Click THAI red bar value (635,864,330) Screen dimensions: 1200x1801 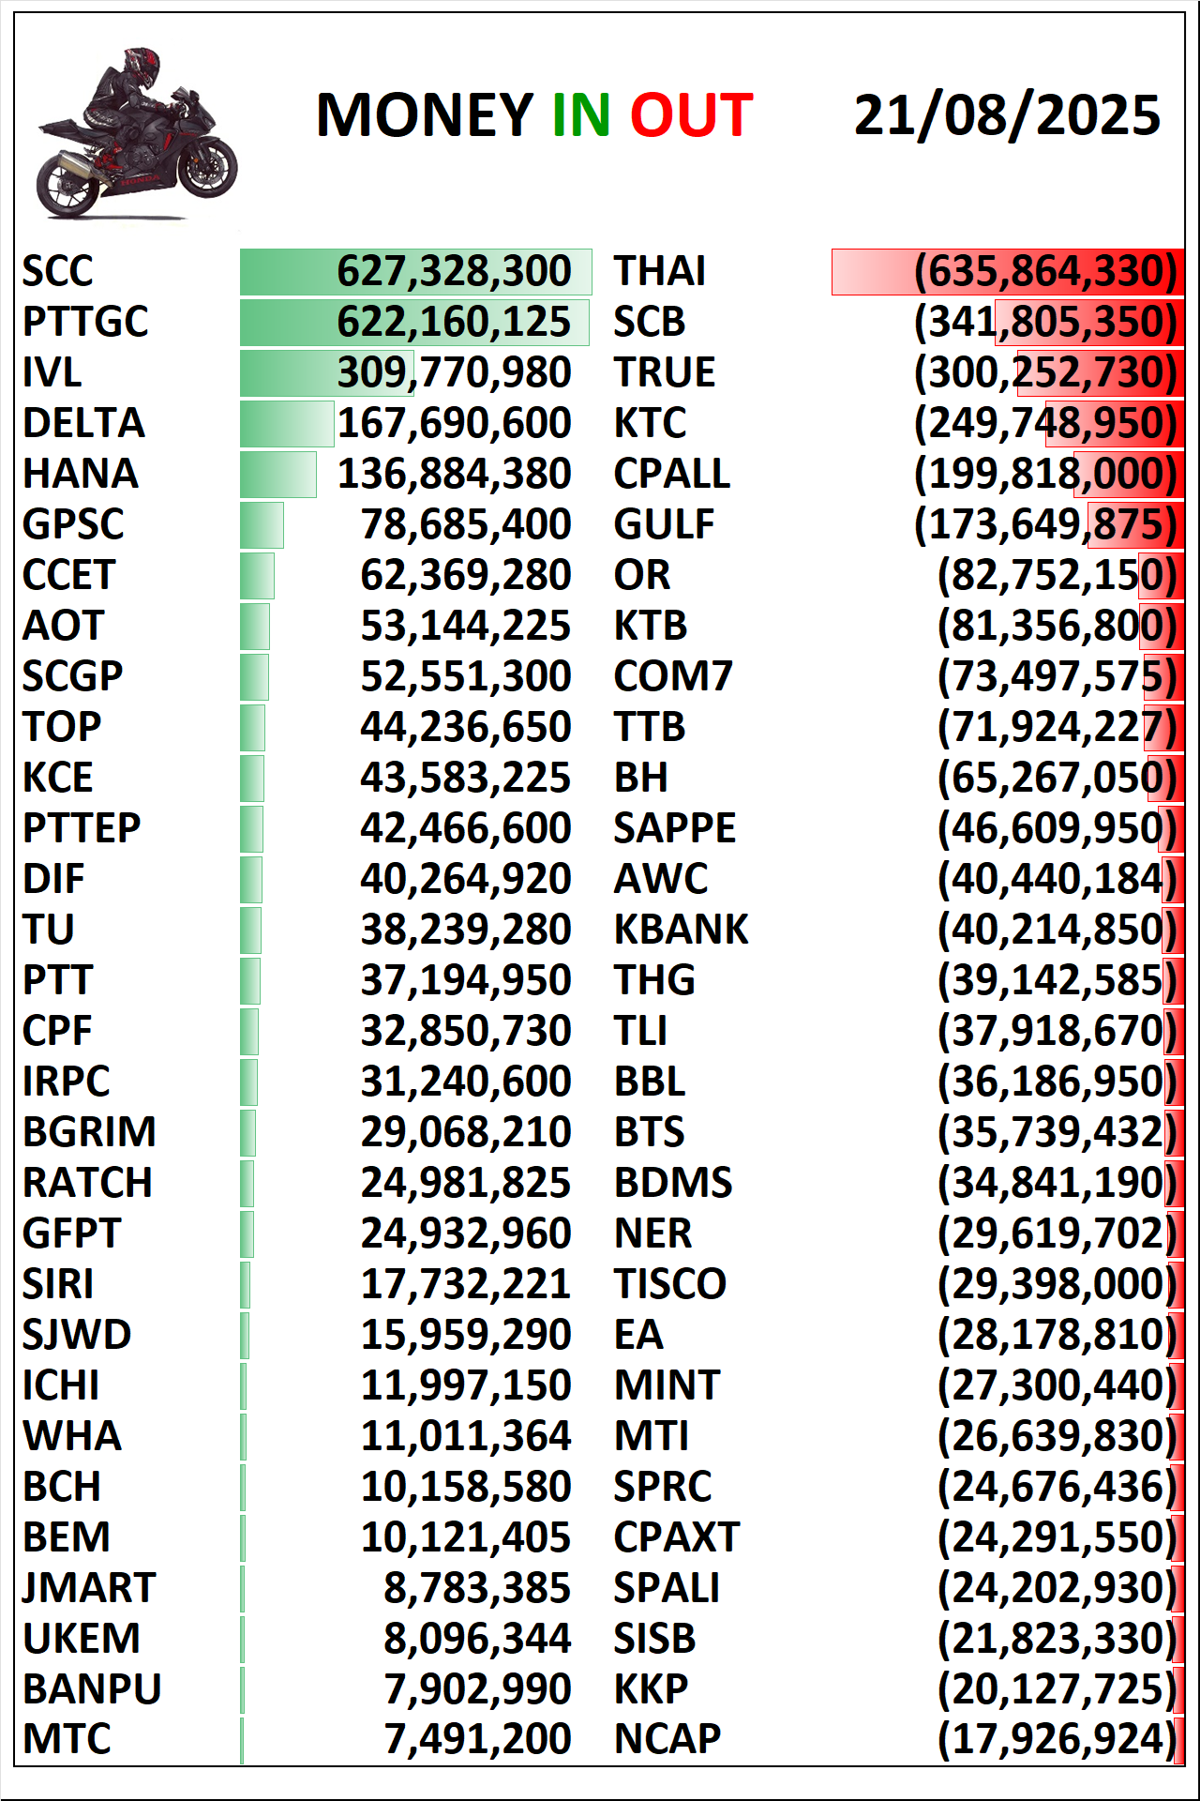pyautogui.click(x=1045, y=272)
